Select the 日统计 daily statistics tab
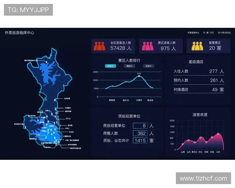 [110, 66]
